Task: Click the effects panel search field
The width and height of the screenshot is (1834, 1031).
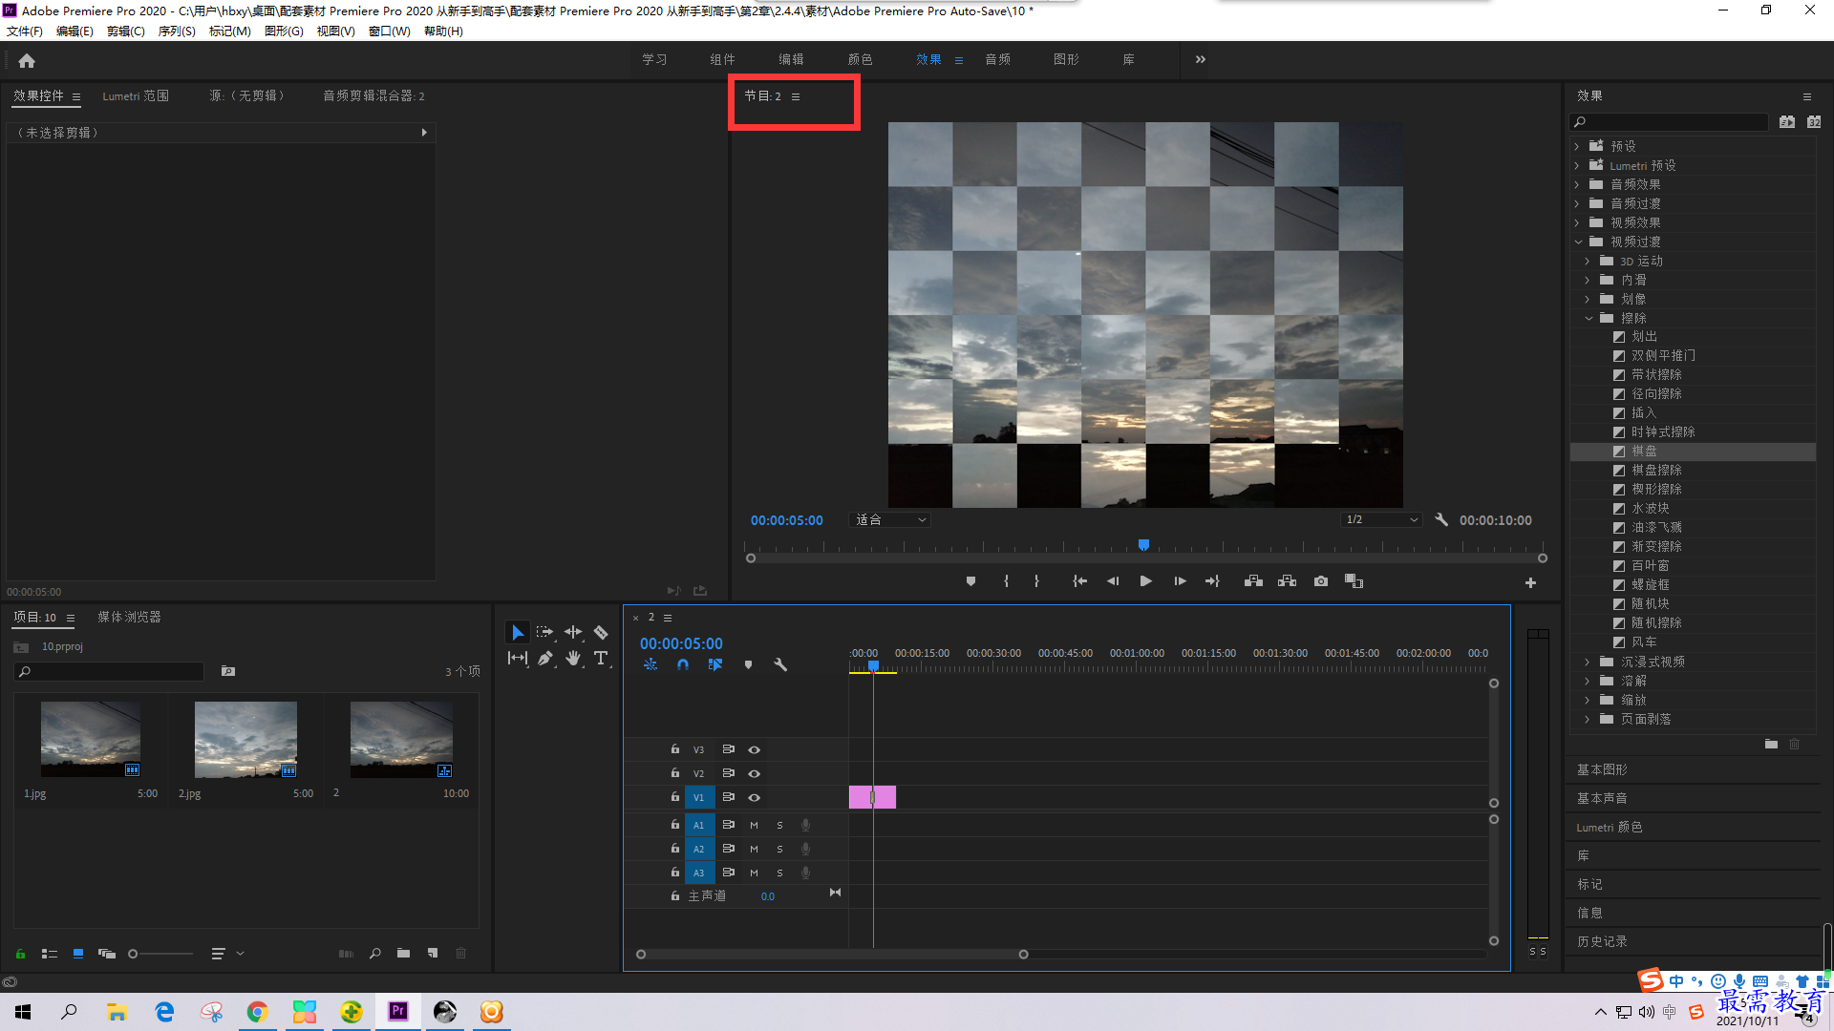Action: [x=1669, y=122]
